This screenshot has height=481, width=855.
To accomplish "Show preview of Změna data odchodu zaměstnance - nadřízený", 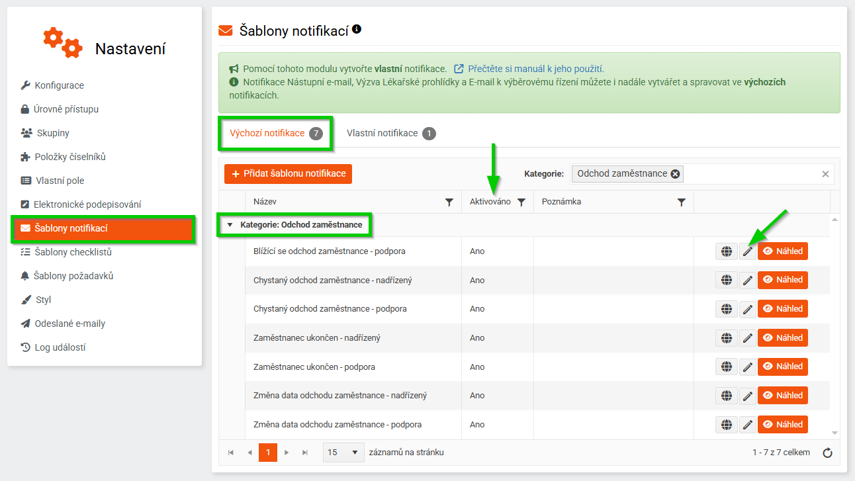I will click(783, 396).
